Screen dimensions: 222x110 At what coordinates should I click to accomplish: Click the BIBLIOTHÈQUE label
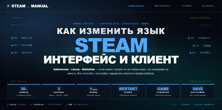(x=200, y=18)
